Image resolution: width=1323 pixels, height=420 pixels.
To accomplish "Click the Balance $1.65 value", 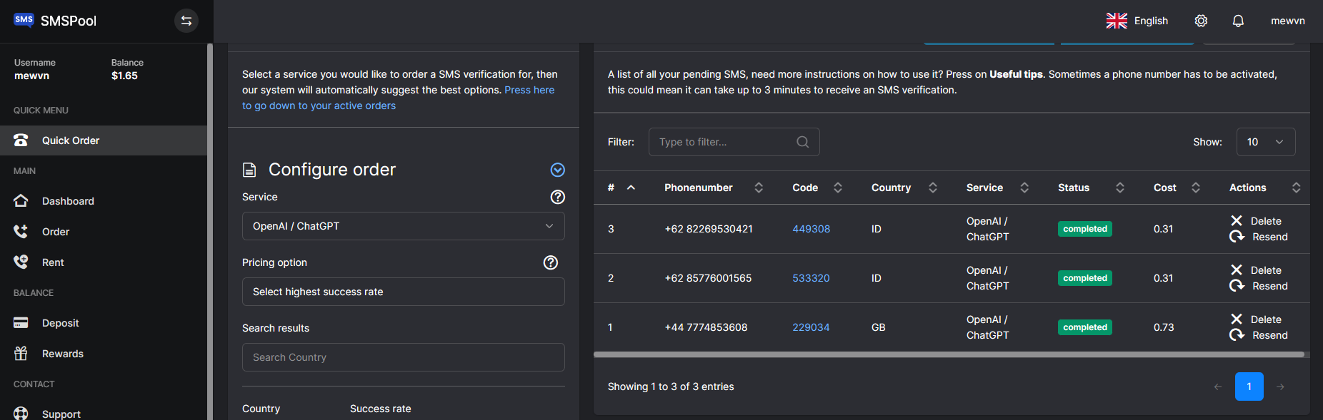I will pyautogui.click(x=124, y=76).
